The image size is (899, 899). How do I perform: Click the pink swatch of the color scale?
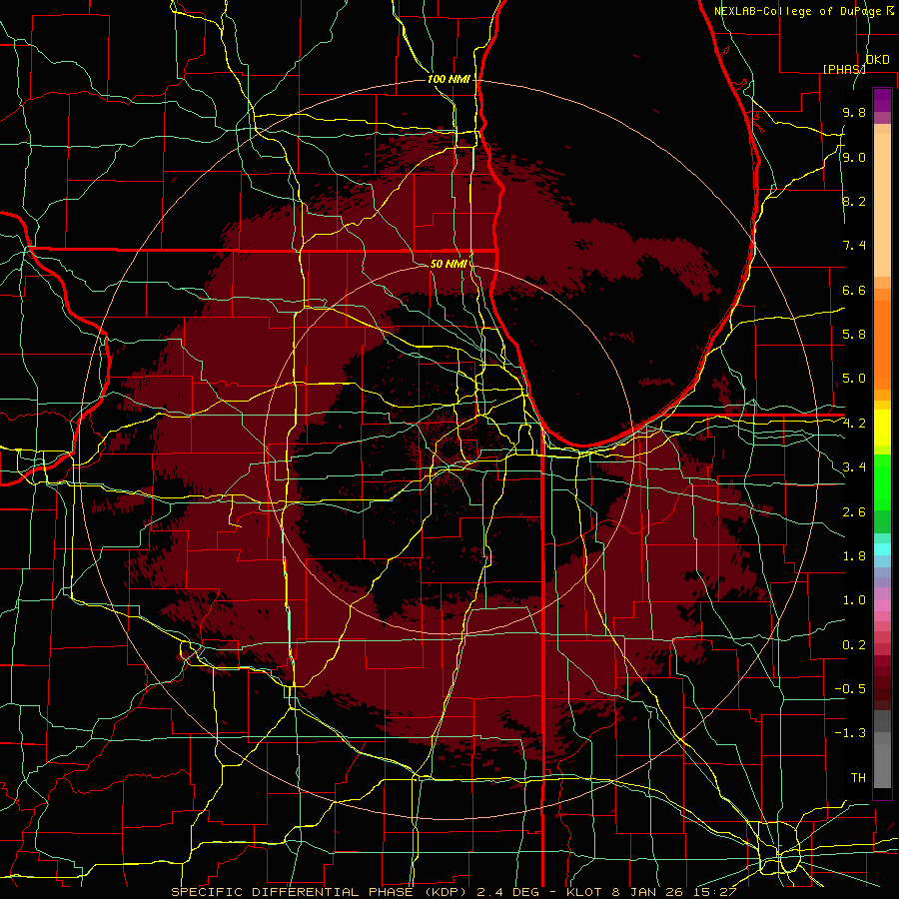click(x=882, y=605)
